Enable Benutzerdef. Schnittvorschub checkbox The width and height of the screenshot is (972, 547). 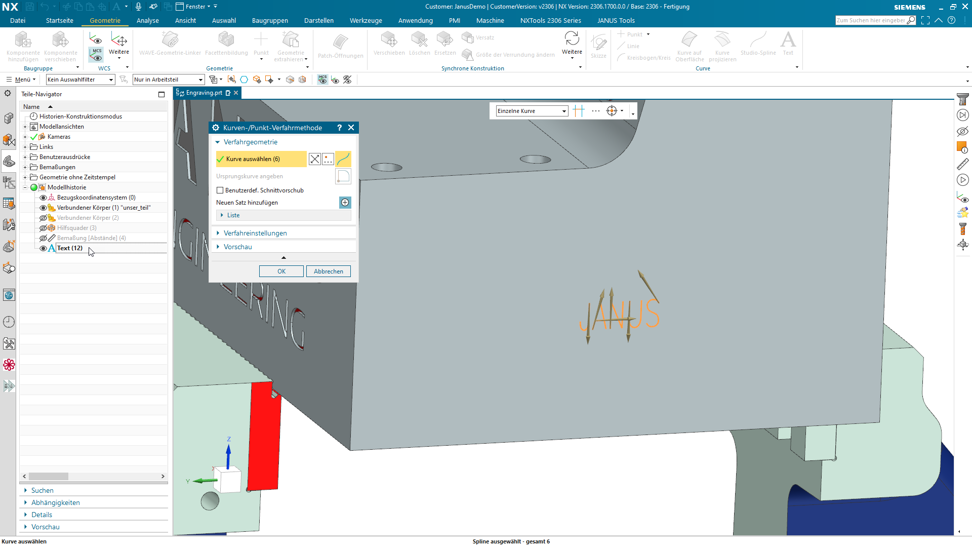[220, 190]
